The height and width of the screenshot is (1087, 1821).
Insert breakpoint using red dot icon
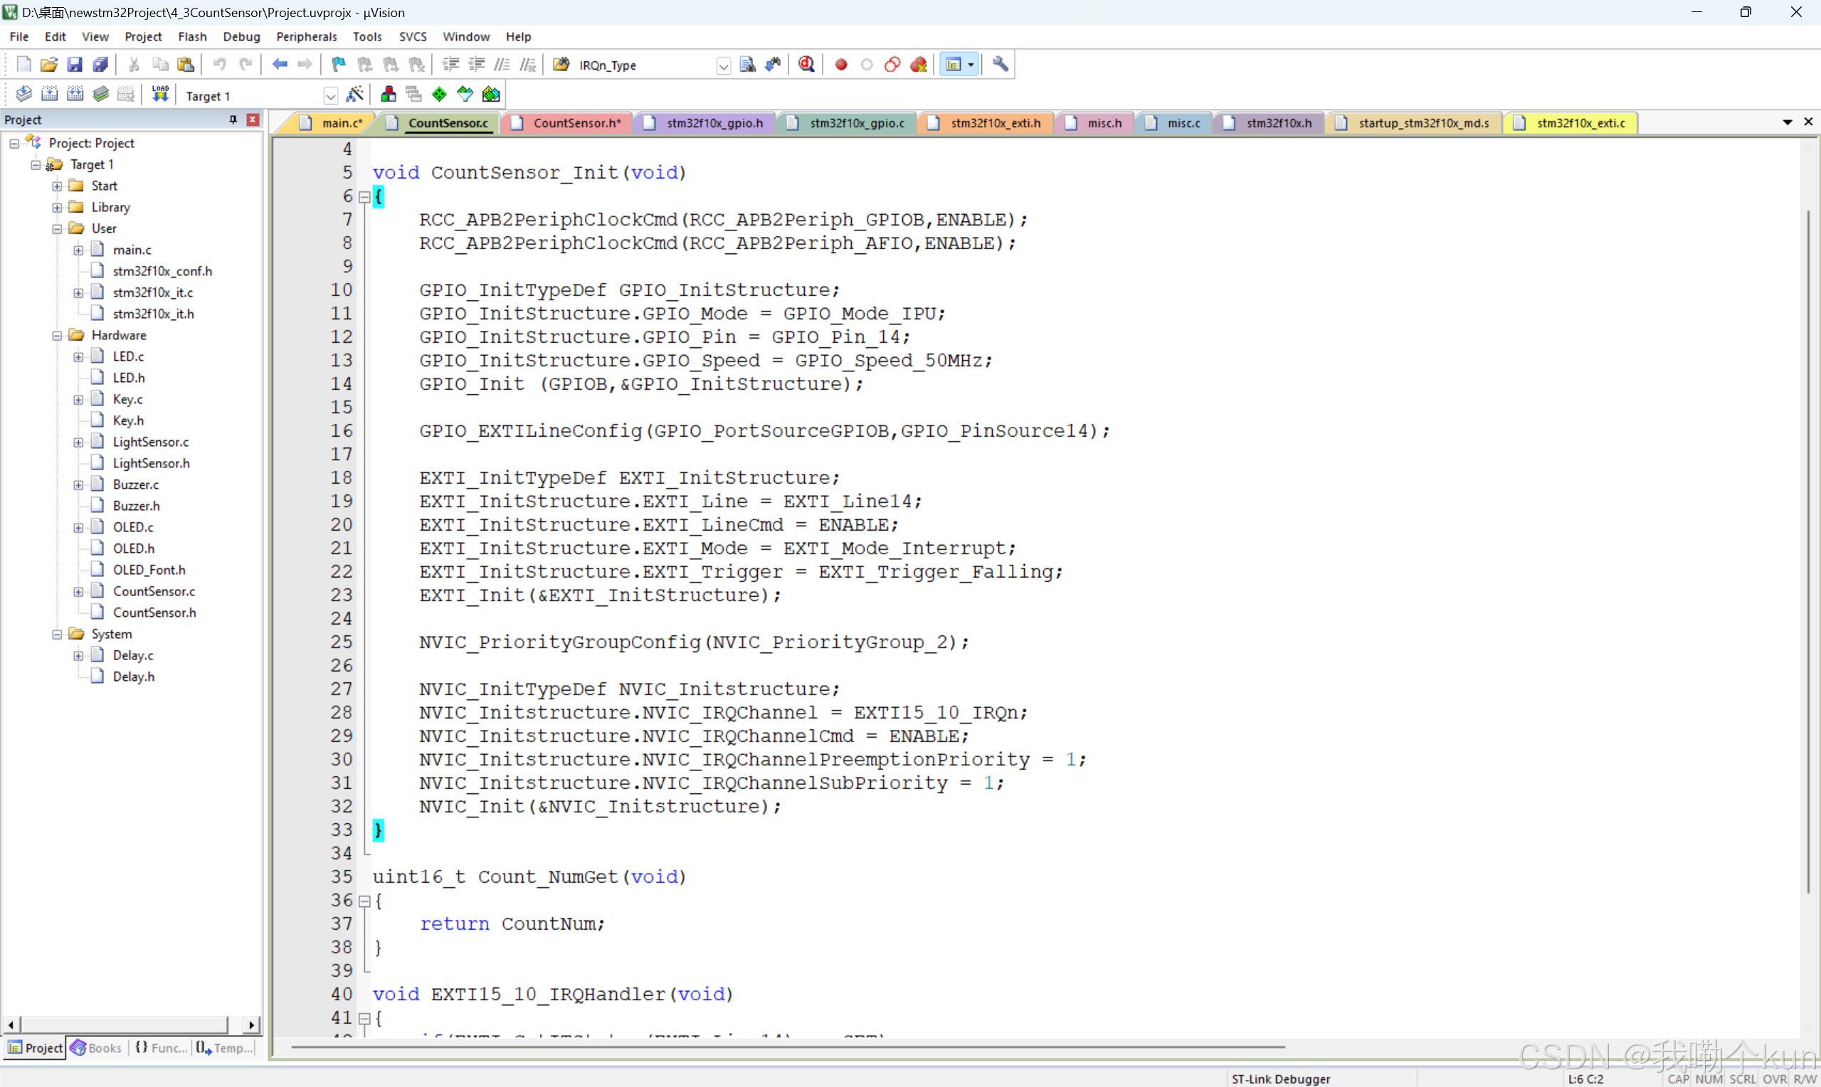click(x=841, y=65)
